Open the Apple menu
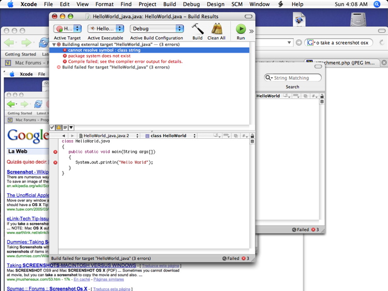 click(x=10, y=4)
